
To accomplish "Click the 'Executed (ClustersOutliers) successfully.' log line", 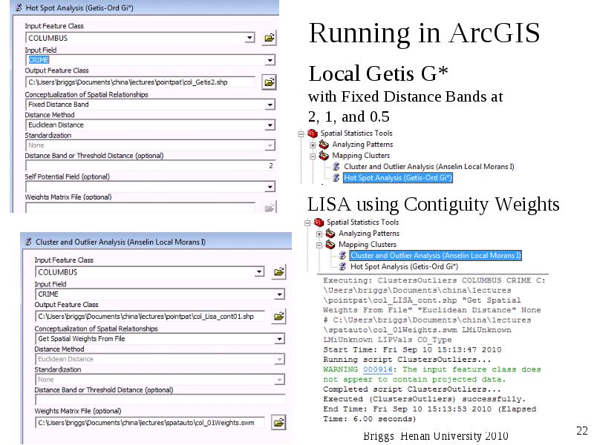I will click(x=424, y=399).
